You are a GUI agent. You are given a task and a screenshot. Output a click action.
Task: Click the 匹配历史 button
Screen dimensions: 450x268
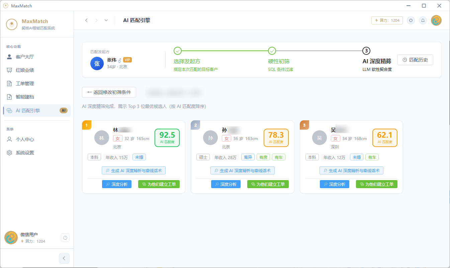(415, 60)
